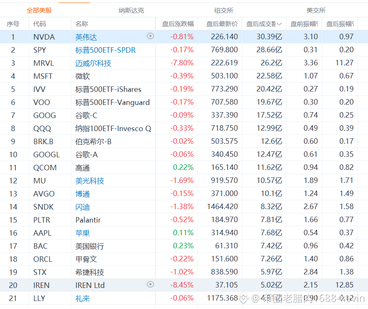Open the 美光科技 stock link
Image resolution: width=368 pixels, height=309 pixels.
90,181
